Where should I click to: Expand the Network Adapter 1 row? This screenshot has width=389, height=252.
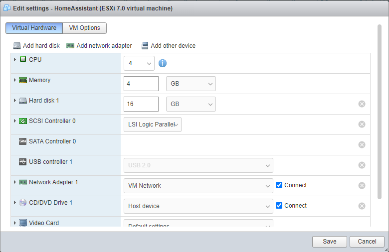point(15,182)
